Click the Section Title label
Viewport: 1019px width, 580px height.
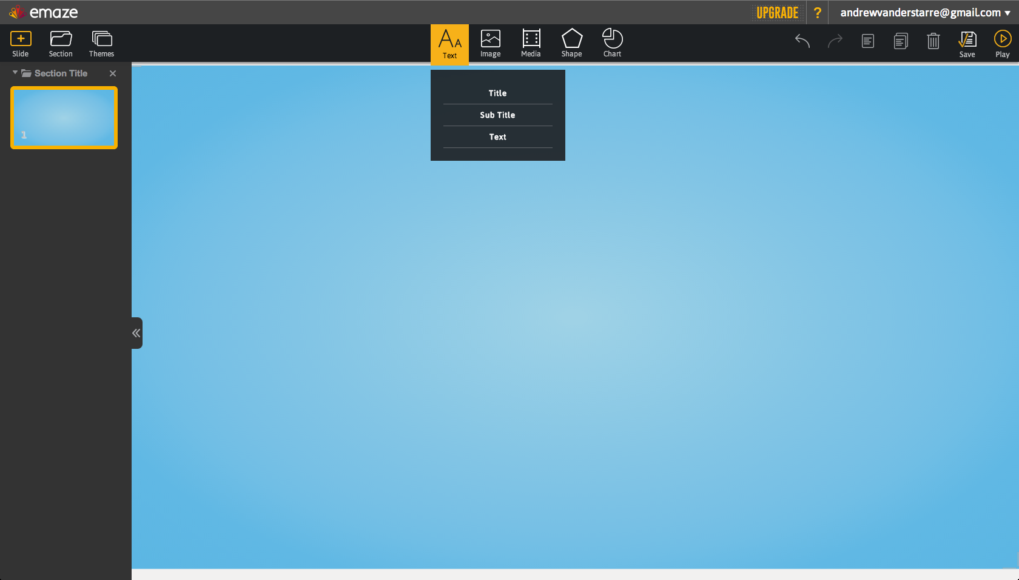point(61,73)
